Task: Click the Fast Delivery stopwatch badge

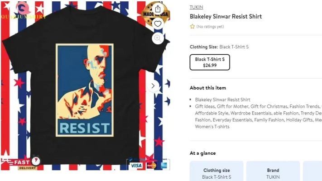Action: pyautogui.click(x=20, y=163)
